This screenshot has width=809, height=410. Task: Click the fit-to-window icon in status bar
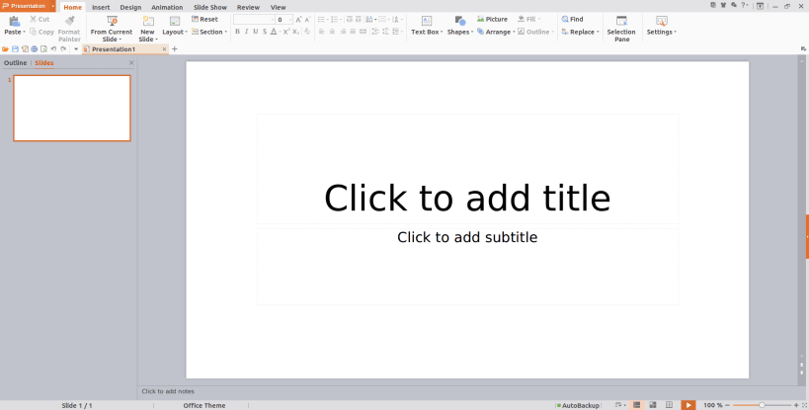[804, 405]
